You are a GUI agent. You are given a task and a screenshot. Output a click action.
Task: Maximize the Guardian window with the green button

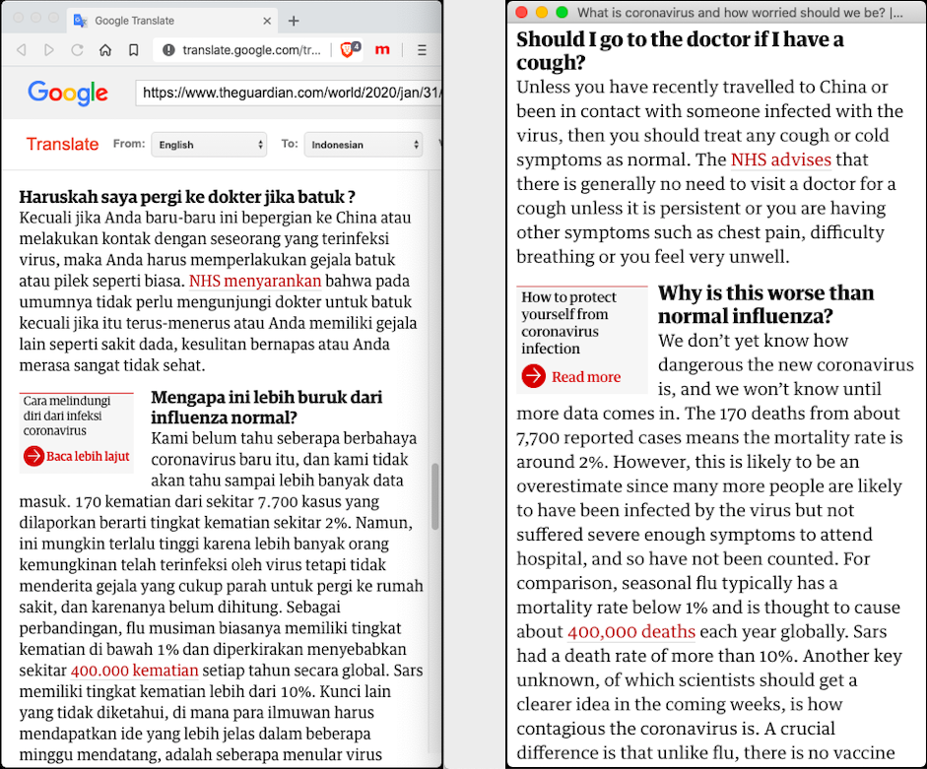563,12
